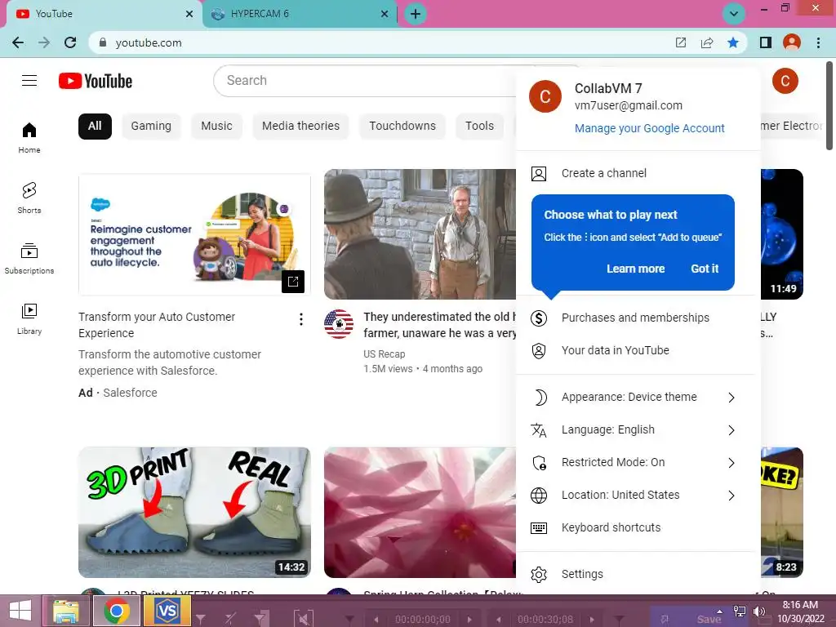Click the site lock icon

click(x=103, y=42)
